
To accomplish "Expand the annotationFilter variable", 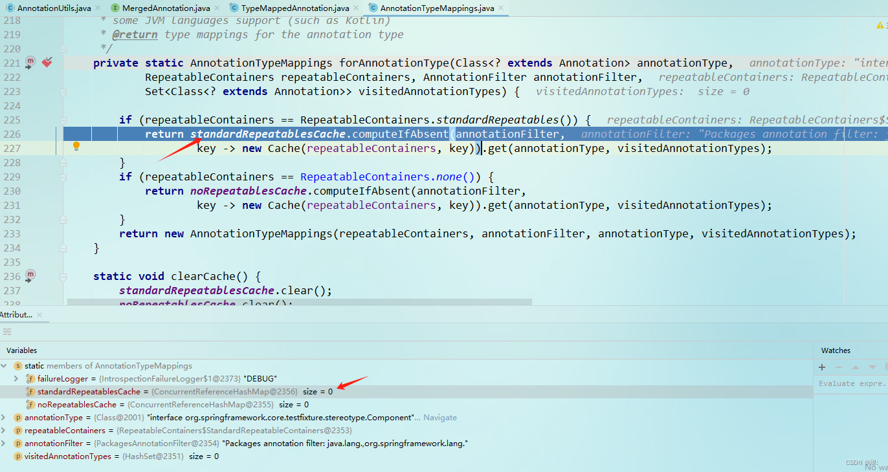I will 5,444.
